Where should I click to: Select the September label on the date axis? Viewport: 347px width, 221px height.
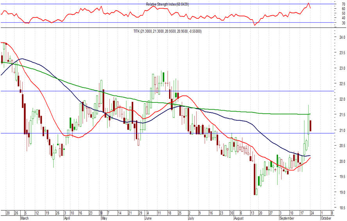tap(288, 218)
